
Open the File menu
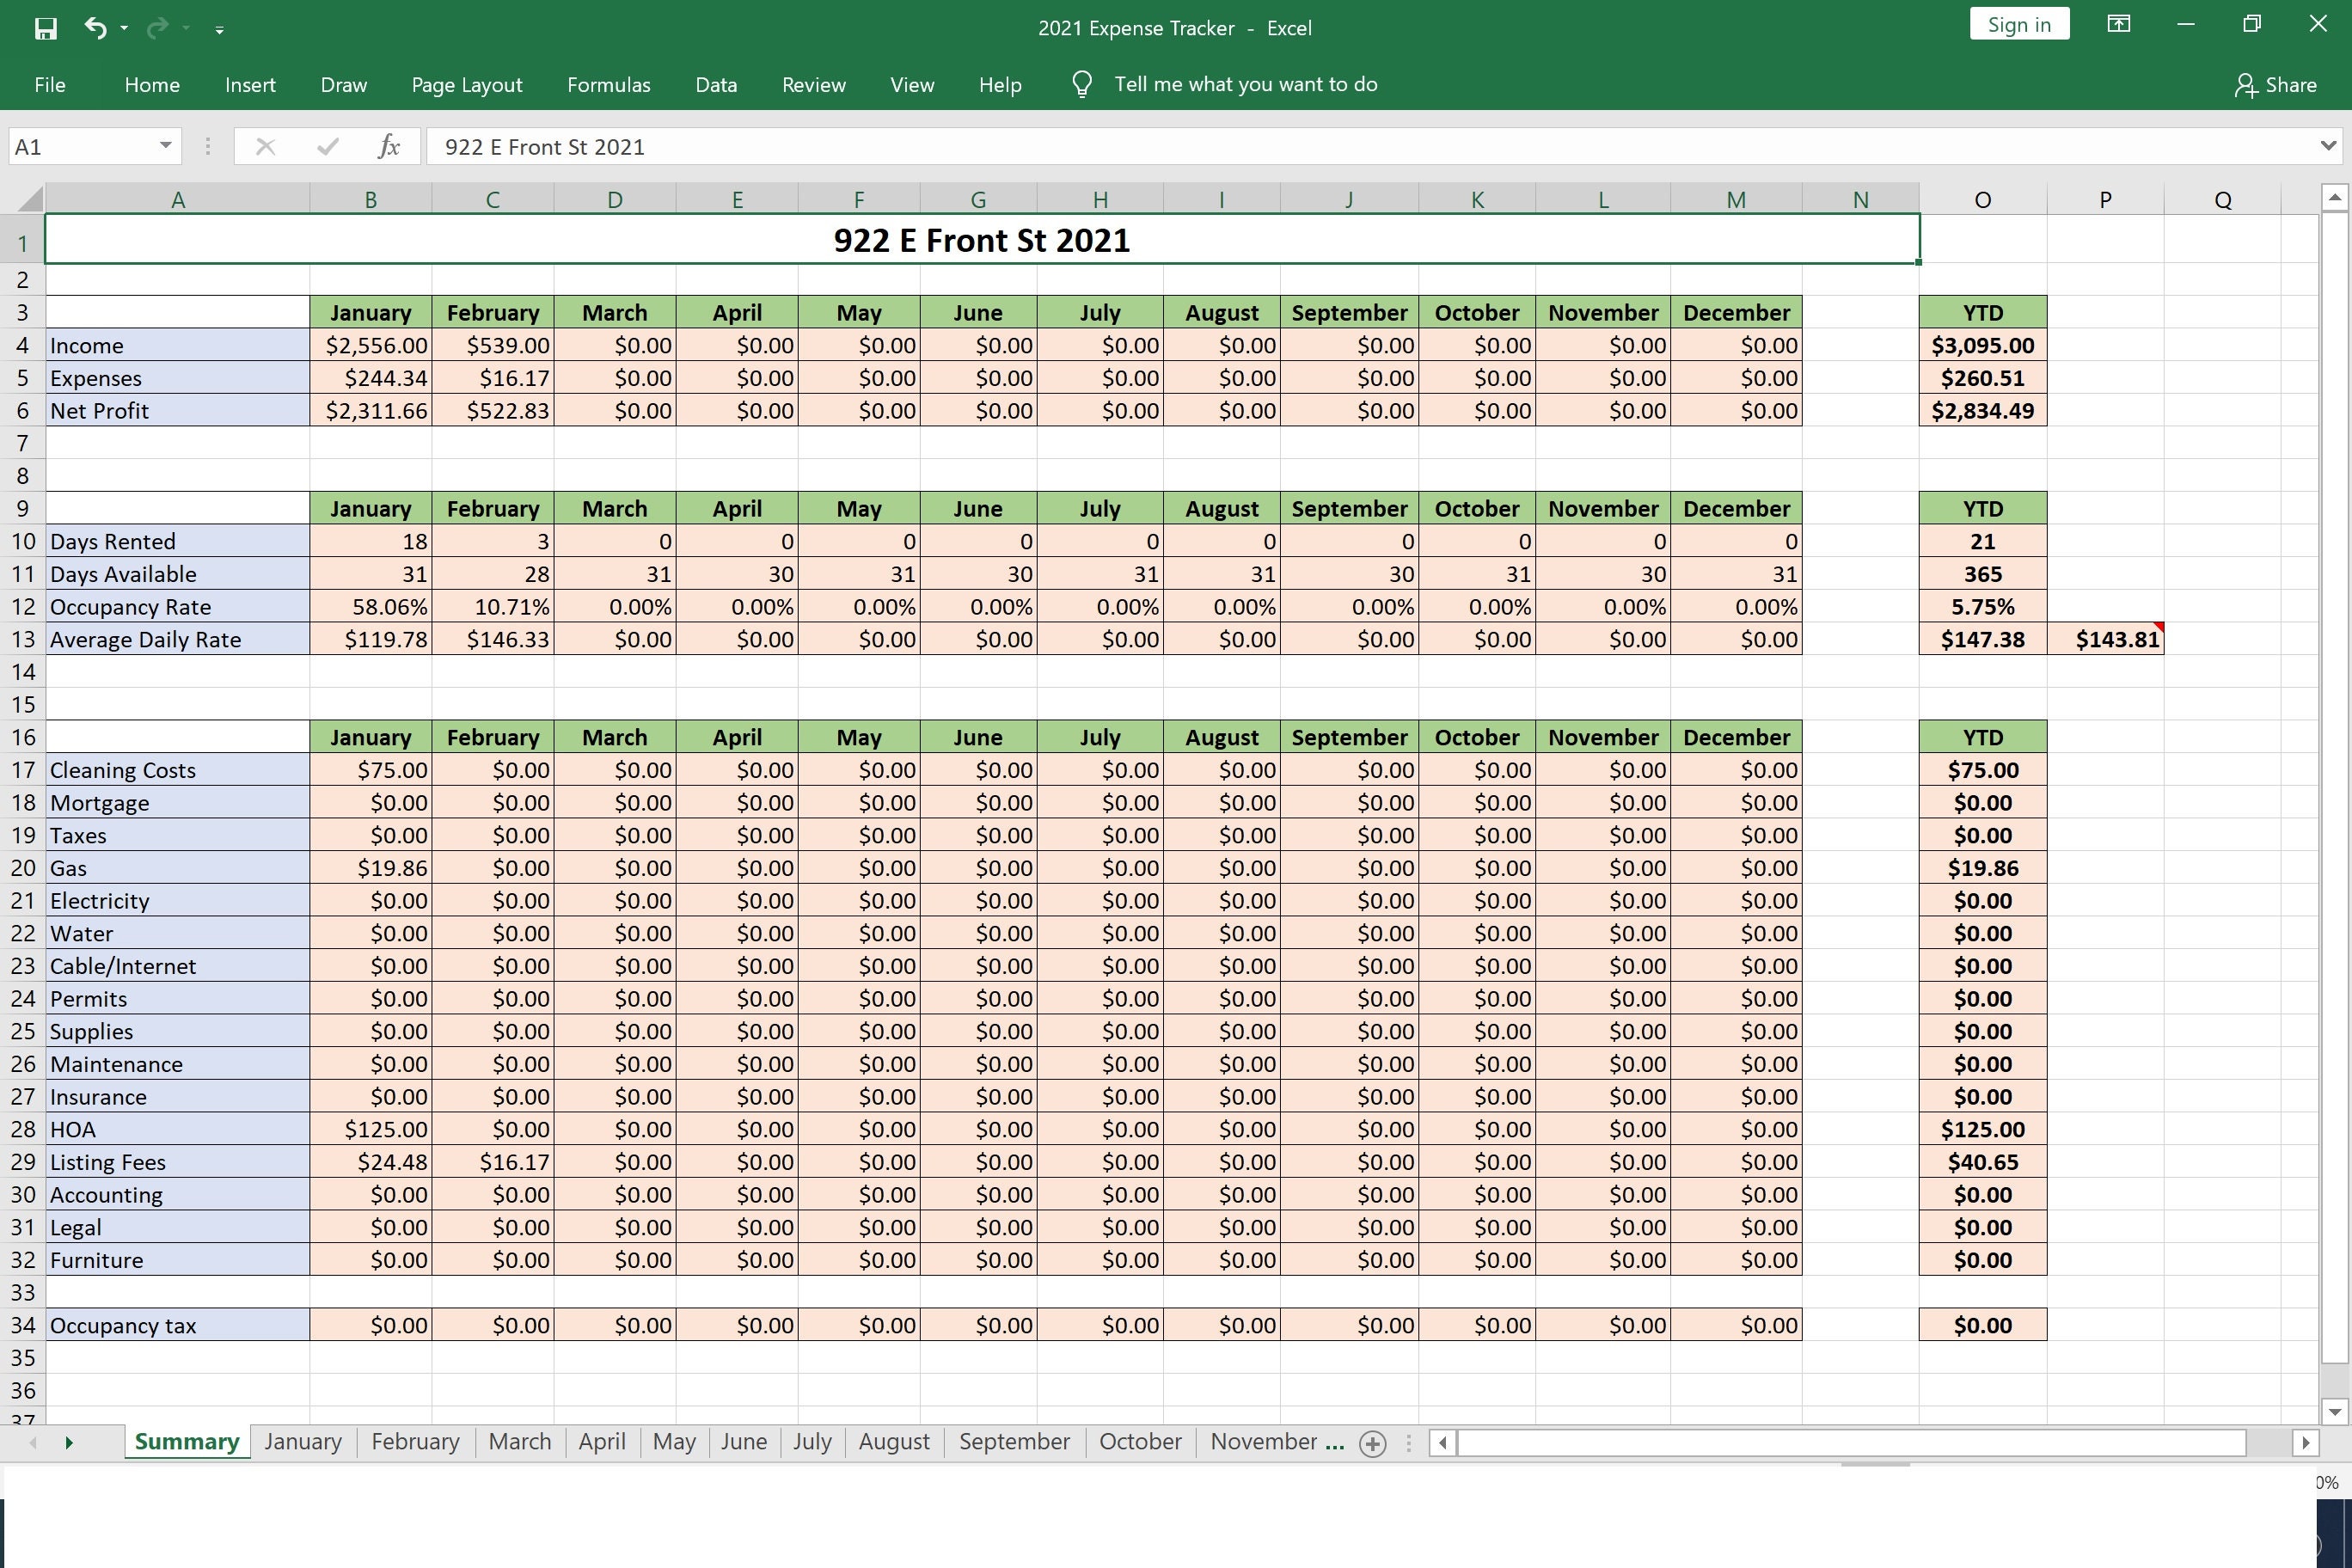pyautogui.click(x=50, y=85)
